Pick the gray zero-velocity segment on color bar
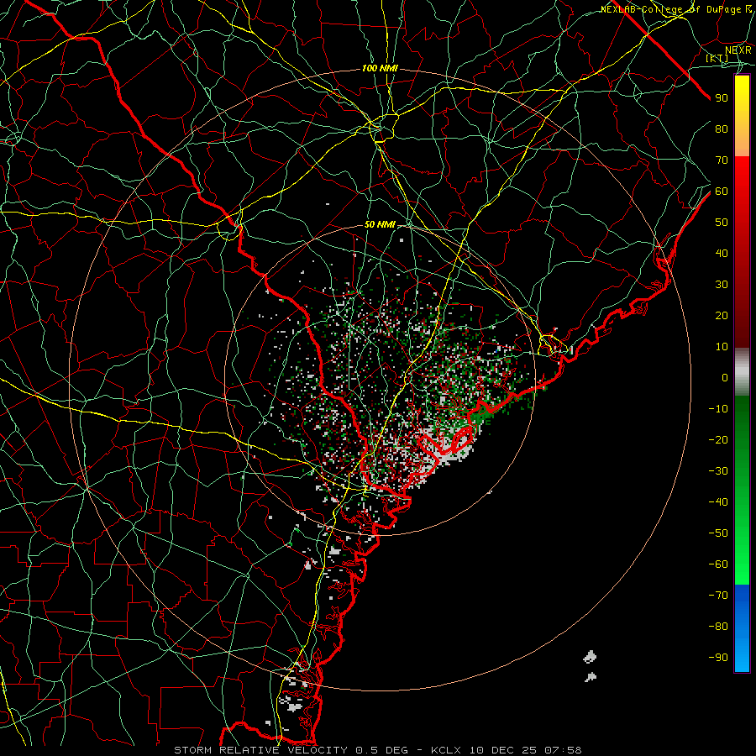The width and height of the screenshot is (756, 756). [742, 372]
